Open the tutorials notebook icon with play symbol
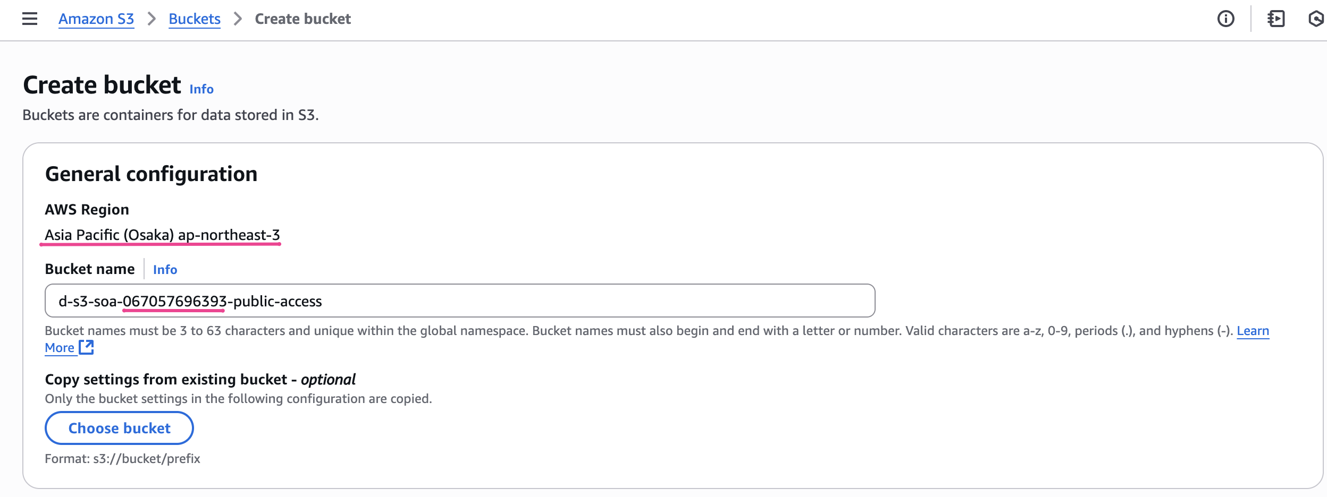Screen dimensions: 1327x497 (x=1276, y=19)
